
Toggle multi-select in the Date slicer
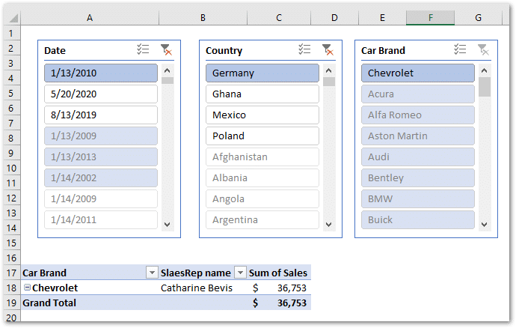point(144,50)
